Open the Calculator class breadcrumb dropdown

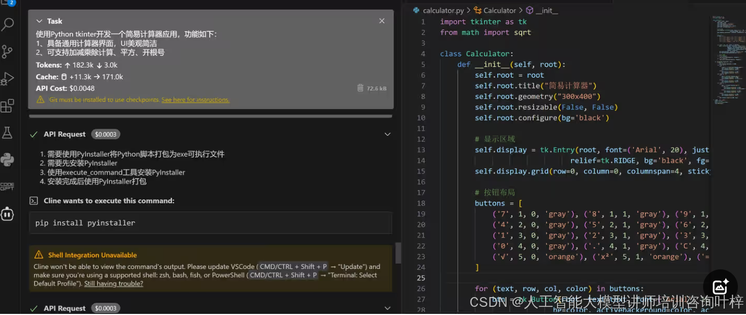click(500, 10)
